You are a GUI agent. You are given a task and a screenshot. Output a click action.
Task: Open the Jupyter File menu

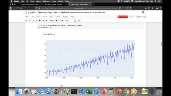(27, 17)
